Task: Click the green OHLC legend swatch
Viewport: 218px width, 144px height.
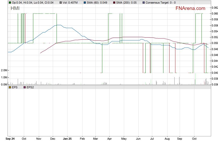Action: click(10, 3)
